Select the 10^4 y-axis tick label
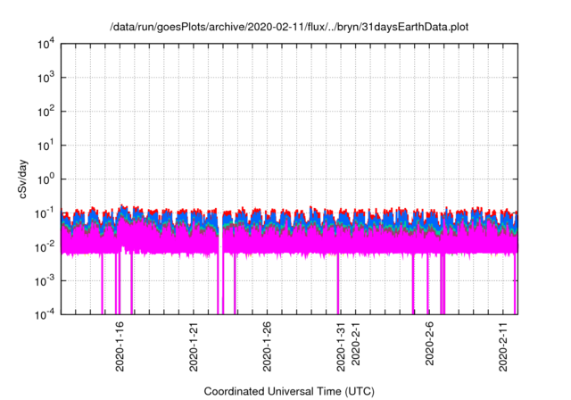 (x=46, y=45)
